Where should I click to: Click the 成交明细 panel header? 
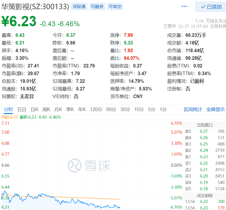(x=205, y=196)
